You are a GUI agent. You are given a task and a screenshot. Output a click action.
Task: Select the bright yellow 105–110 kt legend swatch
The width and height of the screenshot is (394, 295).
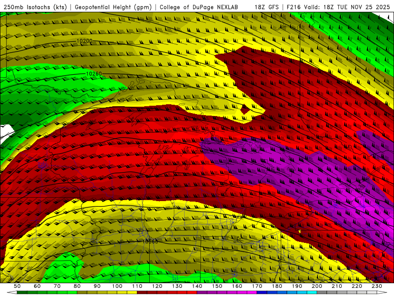[x=132, y=293]
